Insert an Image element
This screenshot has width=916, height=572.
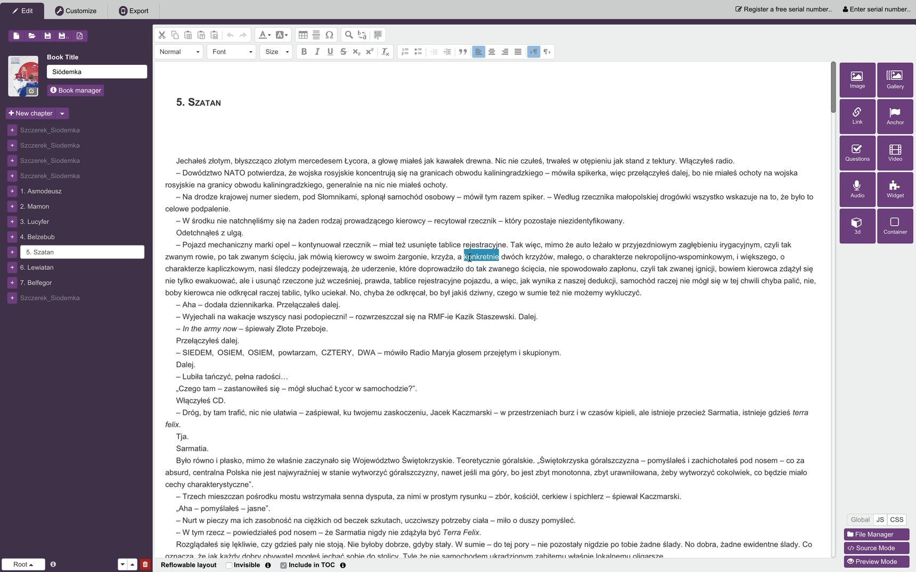tap(857, 80)
